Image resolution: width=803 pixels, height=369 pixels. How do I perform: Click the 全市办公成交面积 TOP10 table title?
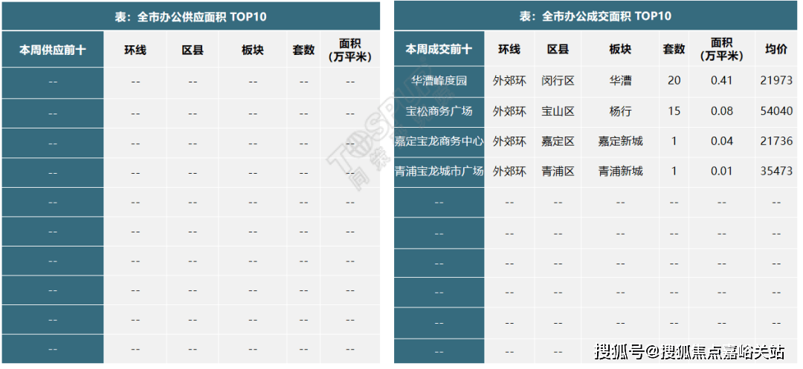pos(595,16)
